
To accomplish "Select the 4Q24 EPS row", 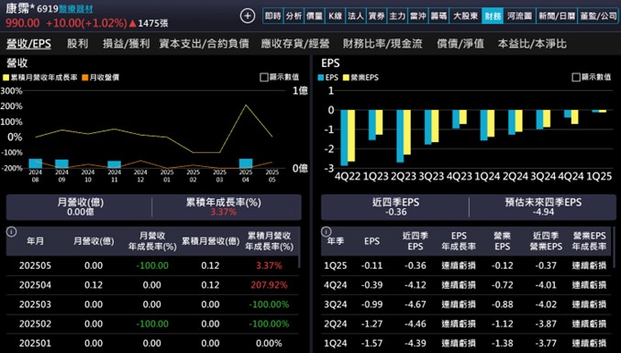I will tap(467, 285).
